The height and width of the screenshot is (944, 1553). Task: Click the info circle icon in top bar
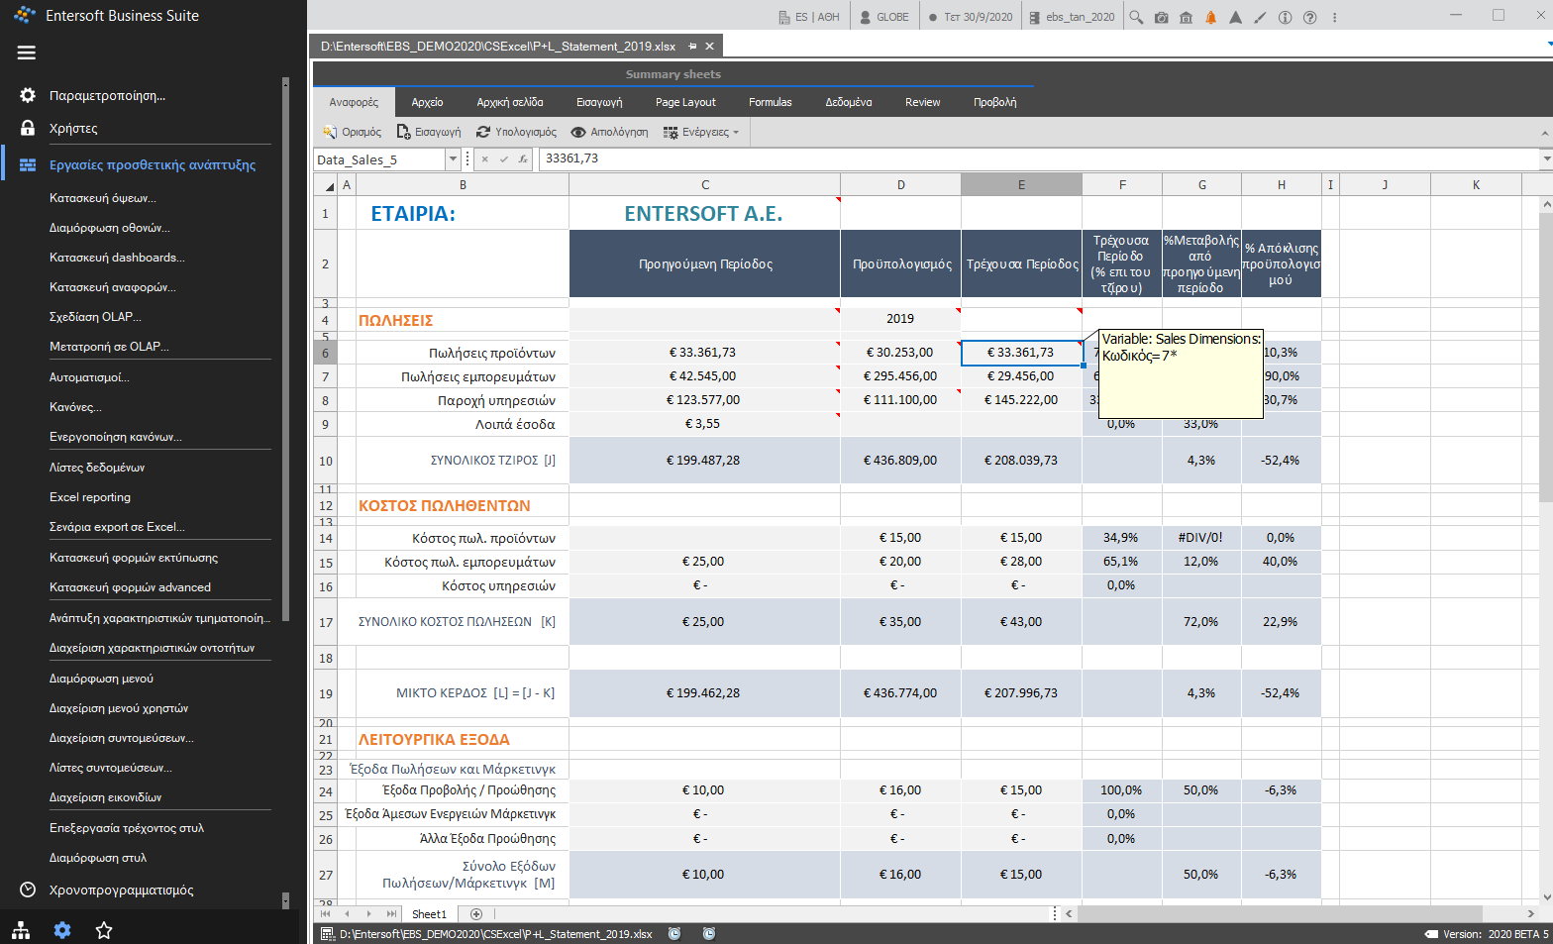pos(1285,17)
